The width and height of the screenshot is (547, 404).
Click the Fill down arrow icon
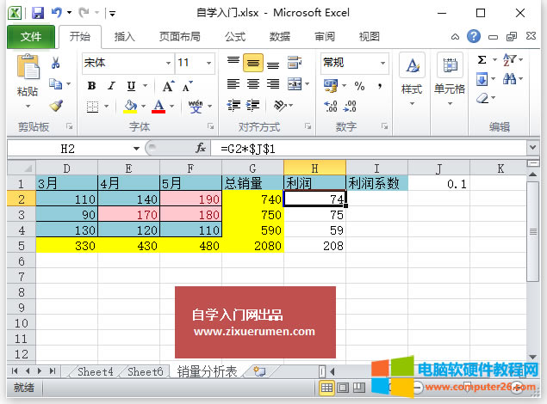[x=482, y=79]
